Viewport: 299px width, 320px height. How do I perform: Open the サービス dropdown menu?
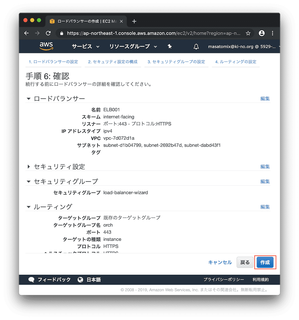pos(85,47)
